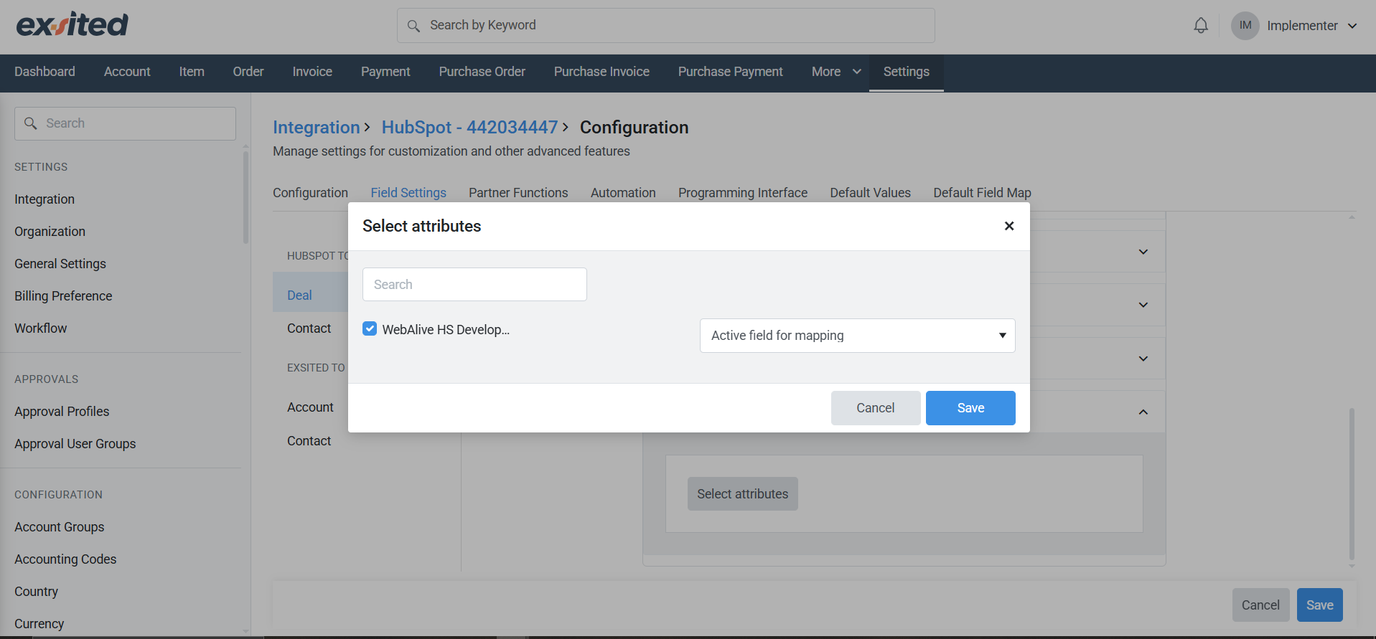
Task: Select Contact under Exsited section
Action: click(309, 441)
